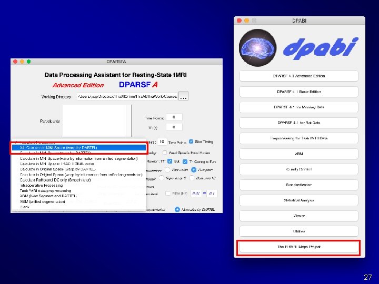Choose VBM (unified segmentation) template

click(79, 201)
